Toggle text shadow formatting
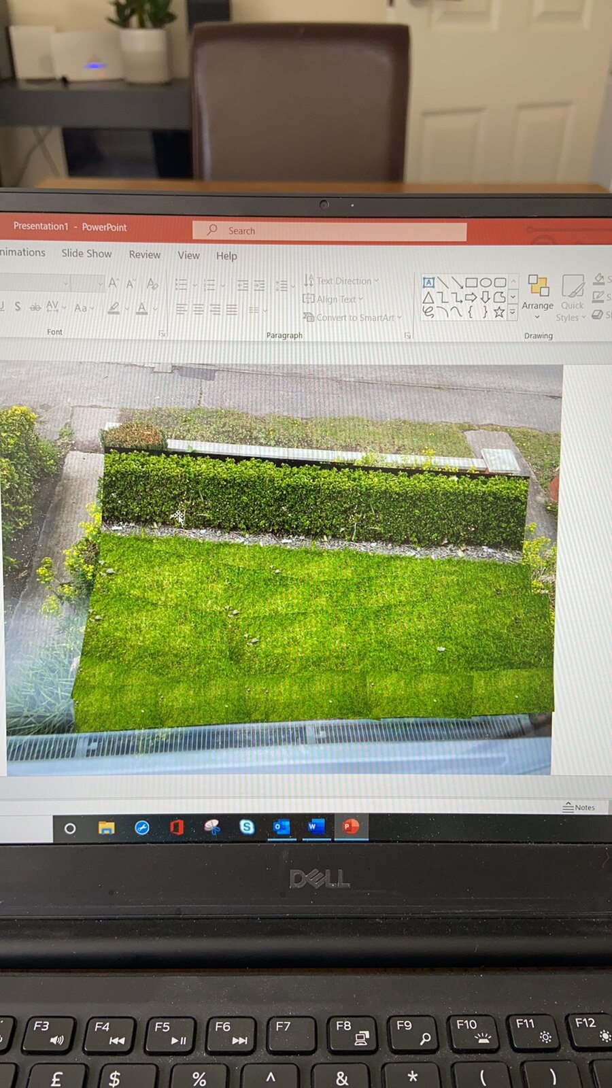Image resolution: width=612 pixels, height=1088 pixels. pyautogui.click(x=17, y=307)
